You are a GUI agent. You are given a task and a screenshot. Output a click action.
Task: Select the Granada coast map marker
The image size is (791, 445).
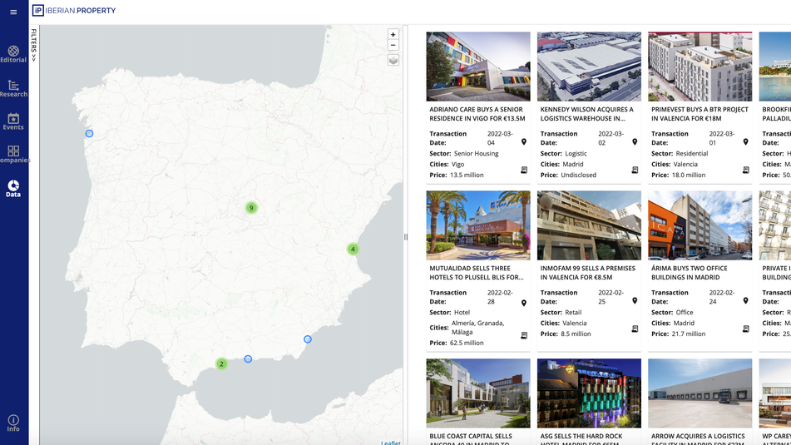(248, 359)
